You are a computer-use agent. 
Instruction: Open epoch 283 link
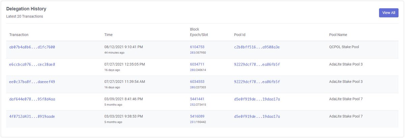point(192,53)
